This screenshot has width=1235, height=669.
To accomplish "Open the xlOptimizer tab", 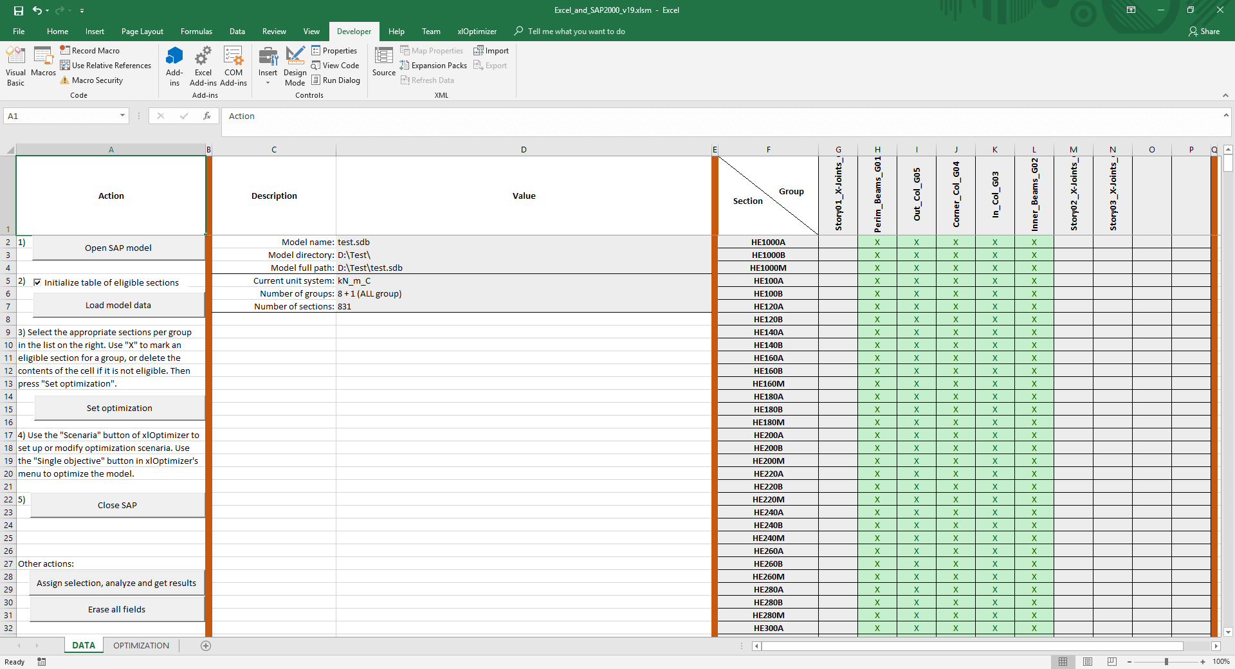I will pos(477,32).
